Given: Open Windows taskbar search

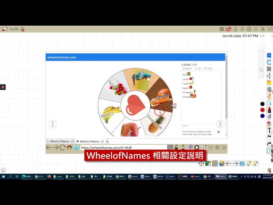Looking at the screenshot, I should (x=10, y=176).
